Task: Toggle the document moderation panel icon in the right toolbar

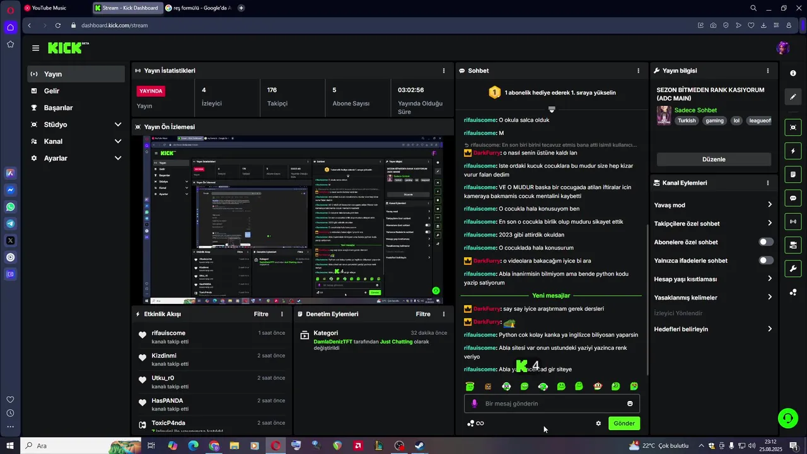Action: (x=793, y=174)
